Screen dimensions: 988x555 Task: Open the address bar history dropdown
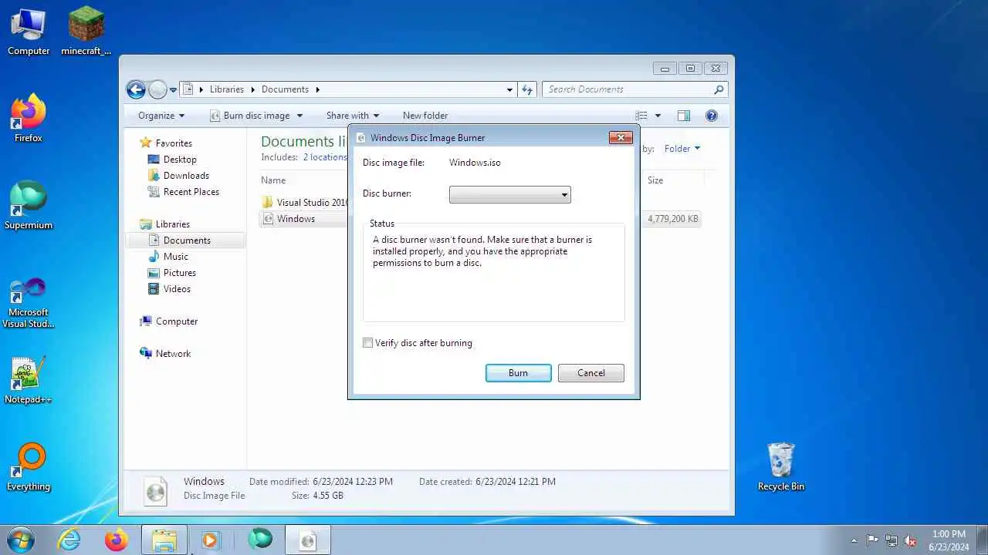[509, 89]
